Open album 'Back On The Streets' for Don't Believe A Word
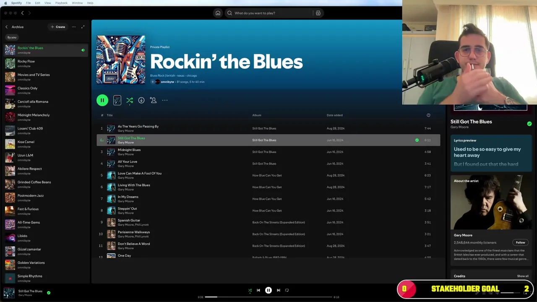This screenshot has height=302, width=537. click(279, 246)
